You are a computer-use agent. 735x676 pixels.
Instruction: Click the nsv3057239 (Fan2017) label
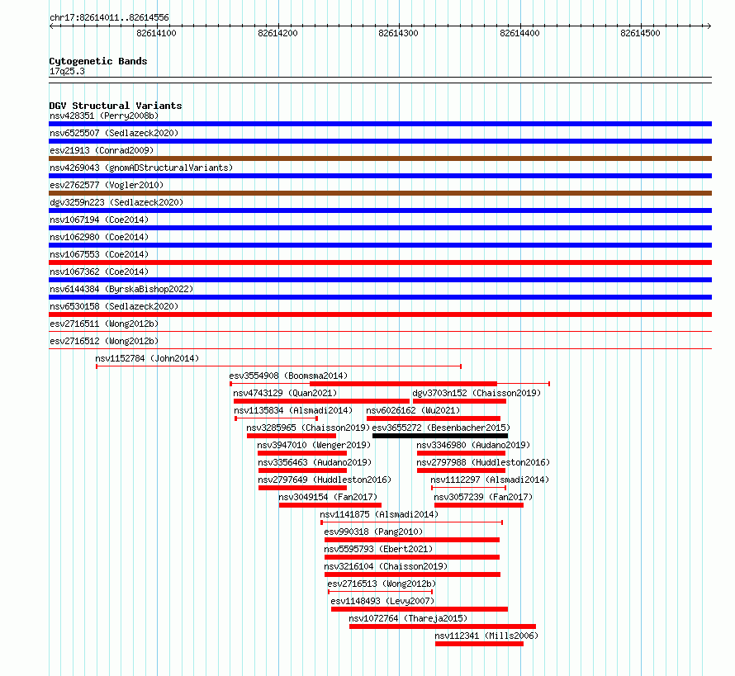tap(483, 497)
